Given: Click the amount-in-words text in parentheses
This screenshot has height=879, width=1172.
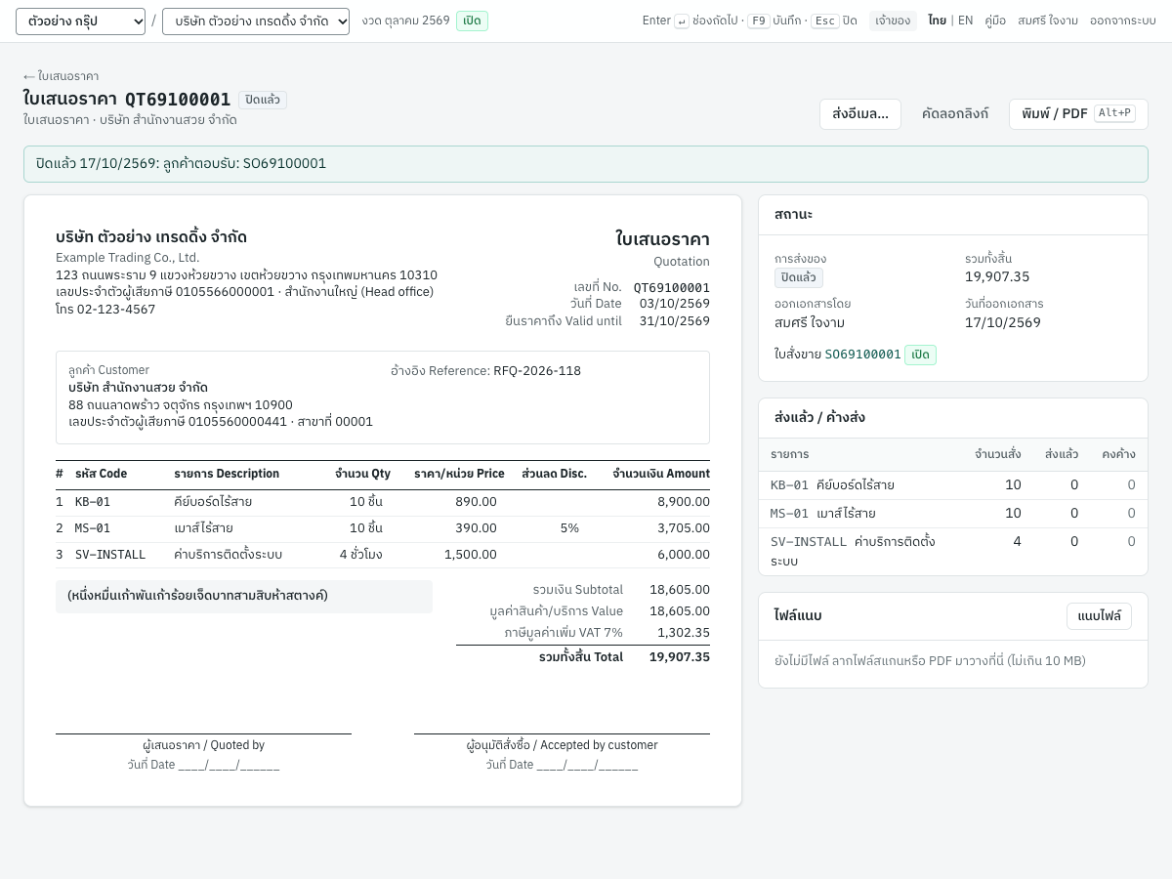Looking at the screenshot, I should 198,596.
